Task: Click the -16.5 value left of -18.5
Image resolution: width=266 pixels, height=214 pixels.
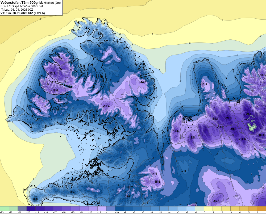Action: (x=176, y=131)
